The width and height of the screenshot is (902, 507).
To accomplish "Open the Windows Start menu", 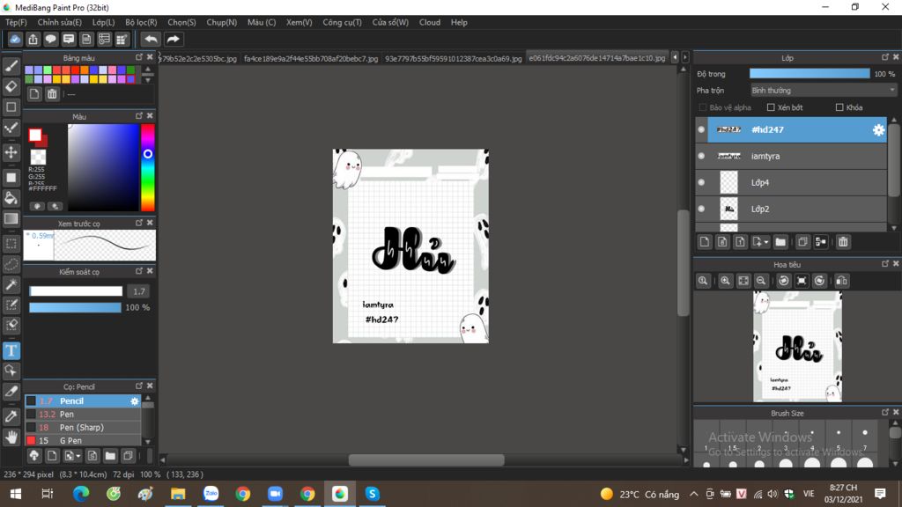I will (x=16, y=494).
